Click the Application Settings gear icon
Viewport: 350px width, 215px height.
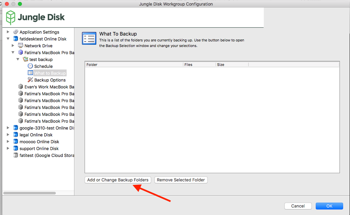pyautogui.click(x=16, y=32)
